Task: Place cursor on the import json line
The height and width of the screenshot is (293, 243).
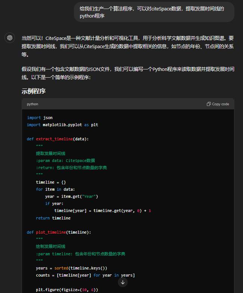Action: click(x=40, y=118)
